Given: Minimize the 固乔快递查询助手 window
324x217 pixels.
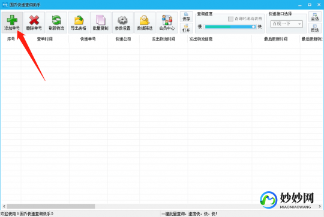Looking at the screenshot, I should pos(300,5).
